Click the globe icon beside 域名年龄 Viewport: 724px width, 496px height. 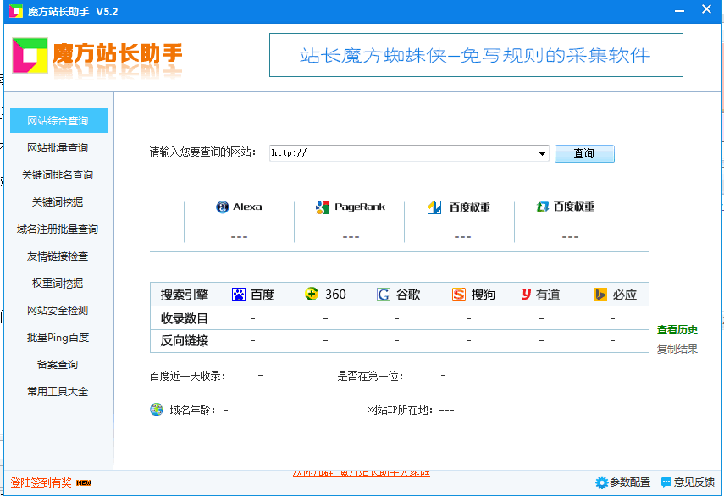[x=157, y=410]
